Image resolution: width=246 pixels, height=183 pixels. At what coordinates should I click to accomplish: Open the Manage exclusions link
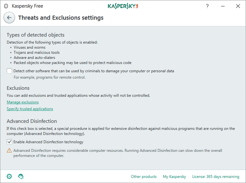point(22,102)
